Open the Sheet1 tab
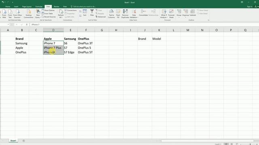259x145 pixels. [x=13, y=141]
